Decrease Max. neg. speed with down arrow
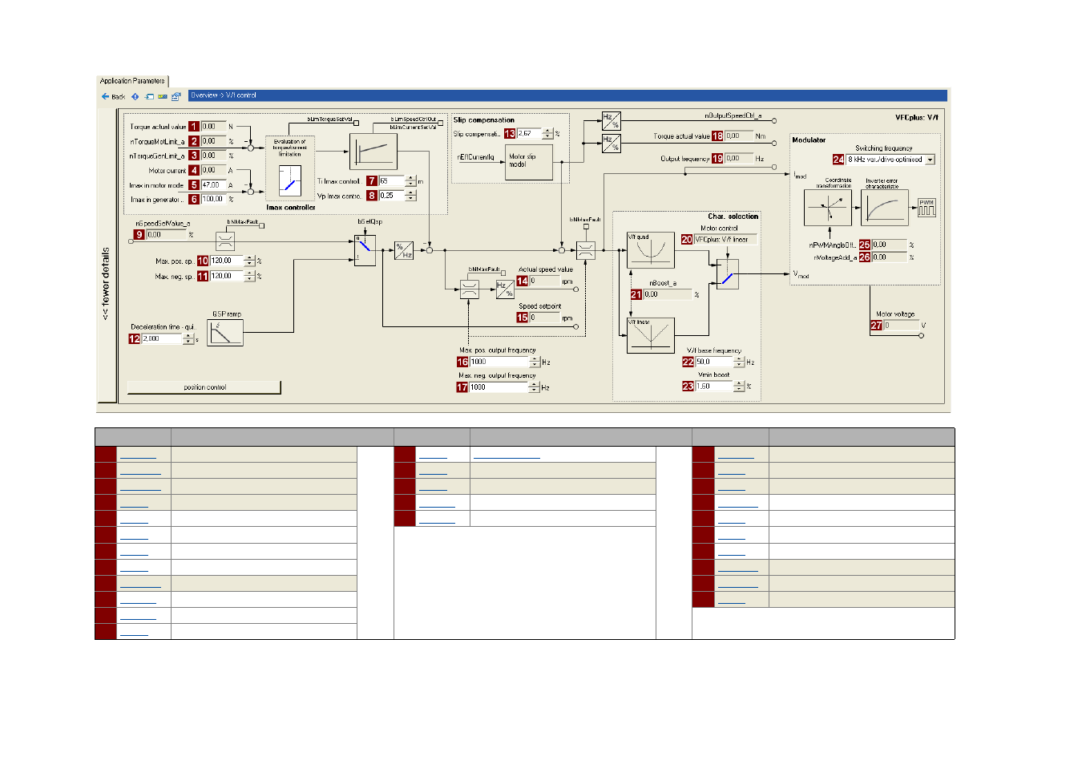This screenshot has height=765, width=1082. point(249,279)
